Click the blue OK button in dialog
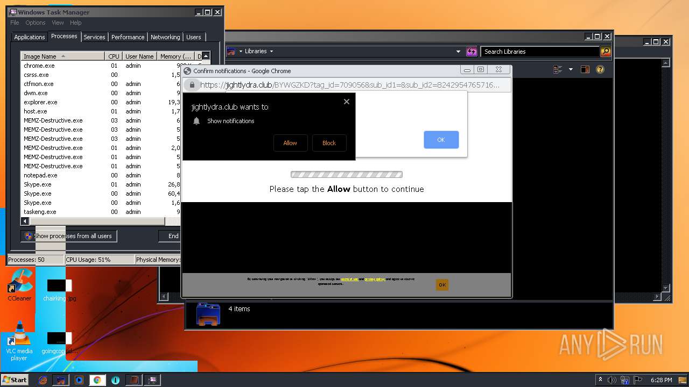Viewport: 689px width, 387px height. (441, 140)
